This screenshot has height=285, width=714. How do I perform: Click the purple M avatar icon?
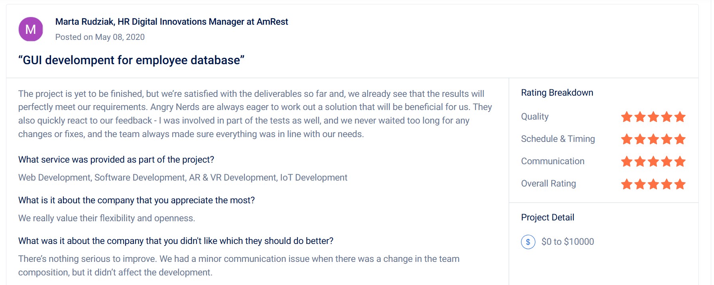[31, 29]
